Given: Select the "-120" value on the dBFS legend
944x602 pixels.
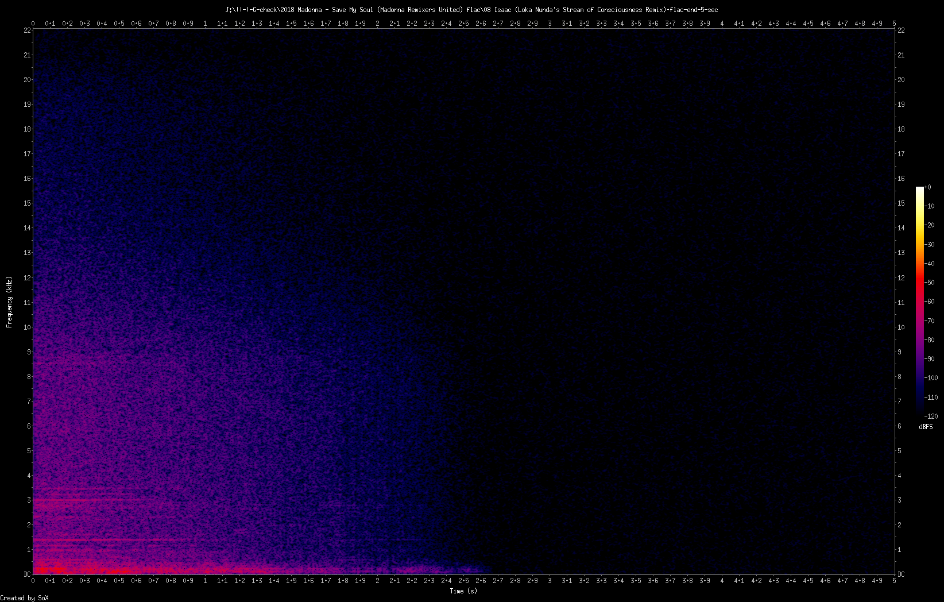Looking at the screenshot, I should [x=931, y=416].
